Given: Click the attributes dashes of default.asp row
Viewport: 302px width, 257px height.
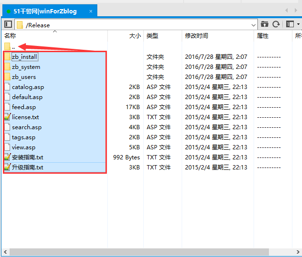Looking at the screenshot, I should (269, 97).
